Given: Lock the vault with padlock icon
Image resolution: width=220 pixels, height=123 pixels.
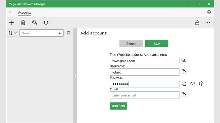Looking at the screenshot, I should click(197, 22).
